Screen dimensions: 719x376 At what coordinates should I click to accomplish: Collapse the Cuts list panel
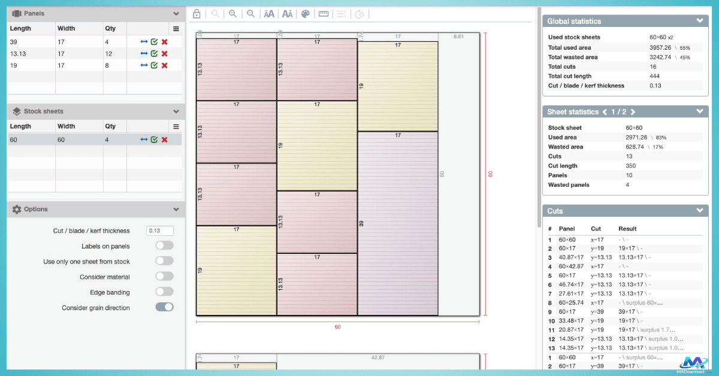tap(700, 211)
